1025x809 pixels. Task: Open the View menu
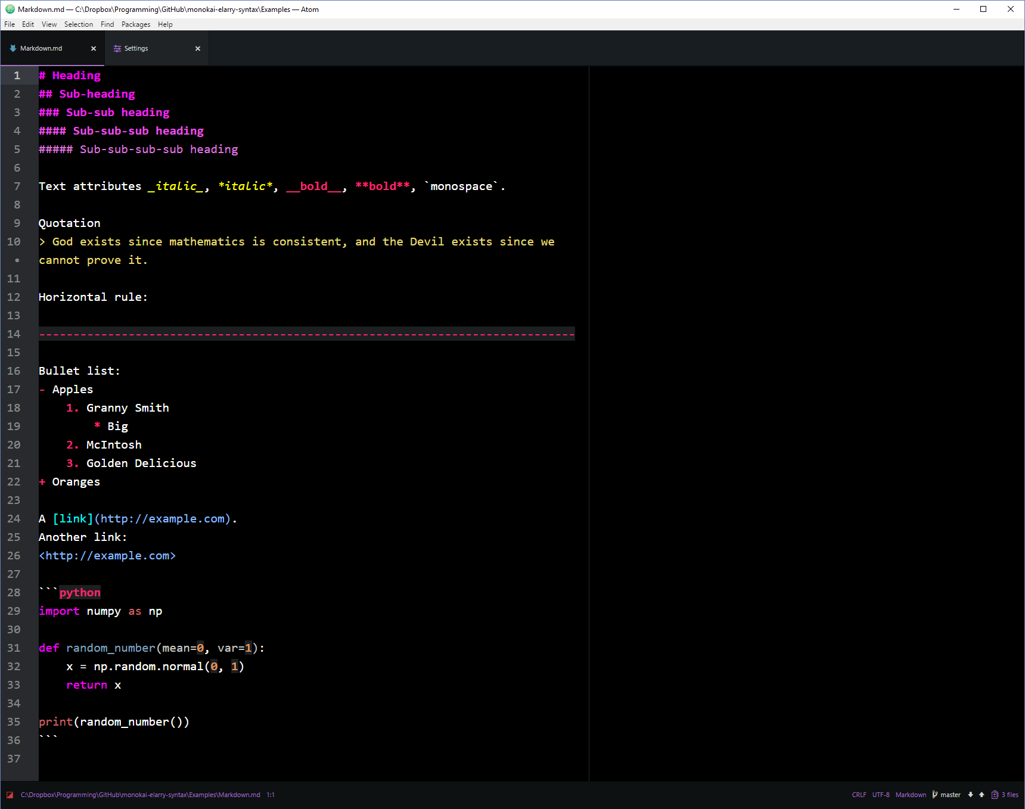click(49, 24)
